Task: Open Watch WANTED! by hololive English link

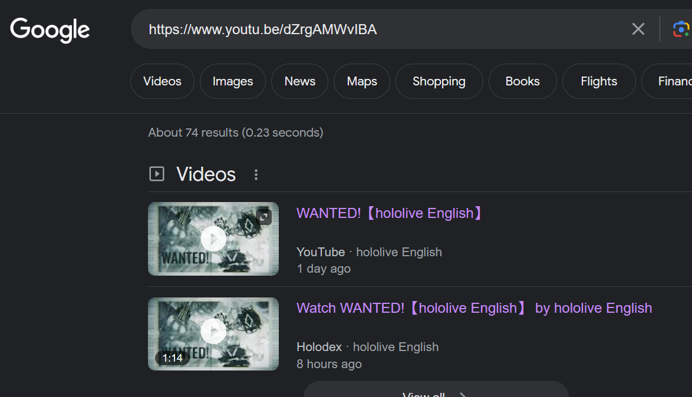Action: click(474, 308)
